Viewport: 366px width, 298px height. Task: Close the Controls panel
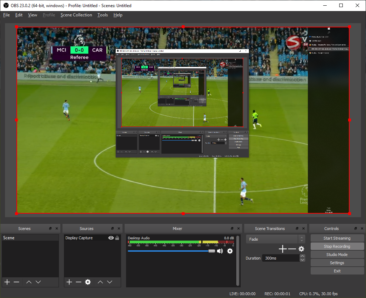[362, 228]
